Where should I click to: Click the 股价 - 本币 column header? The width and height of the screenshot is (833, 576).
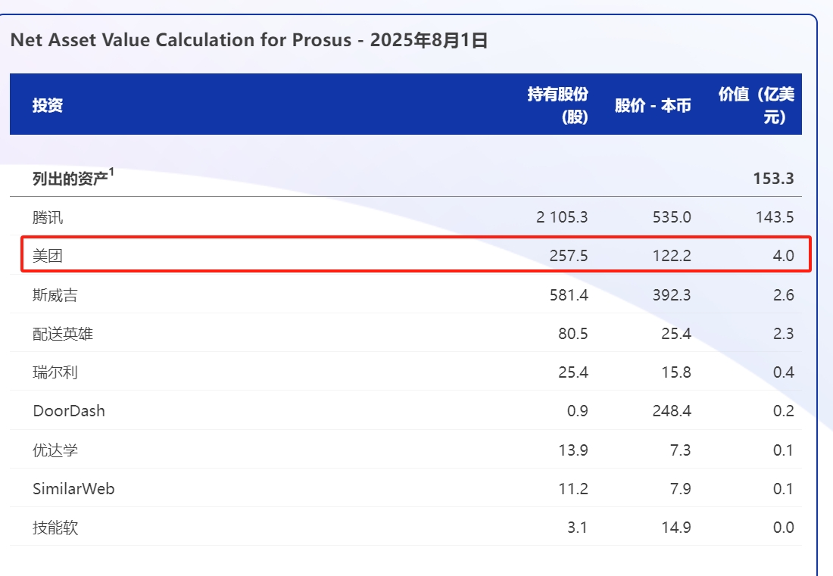pyautogui.click(x=653, y=106)
